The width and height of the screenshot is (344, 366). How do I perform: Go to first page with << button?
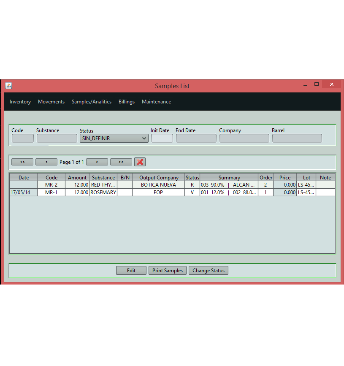(22, 162)
